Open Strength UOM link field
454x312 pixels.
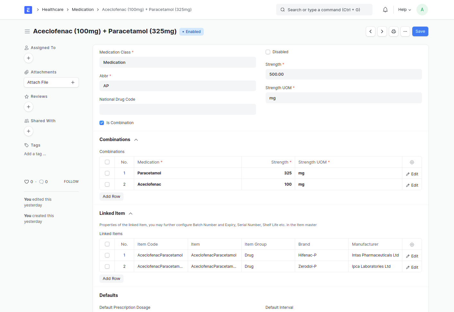[344, 98]
